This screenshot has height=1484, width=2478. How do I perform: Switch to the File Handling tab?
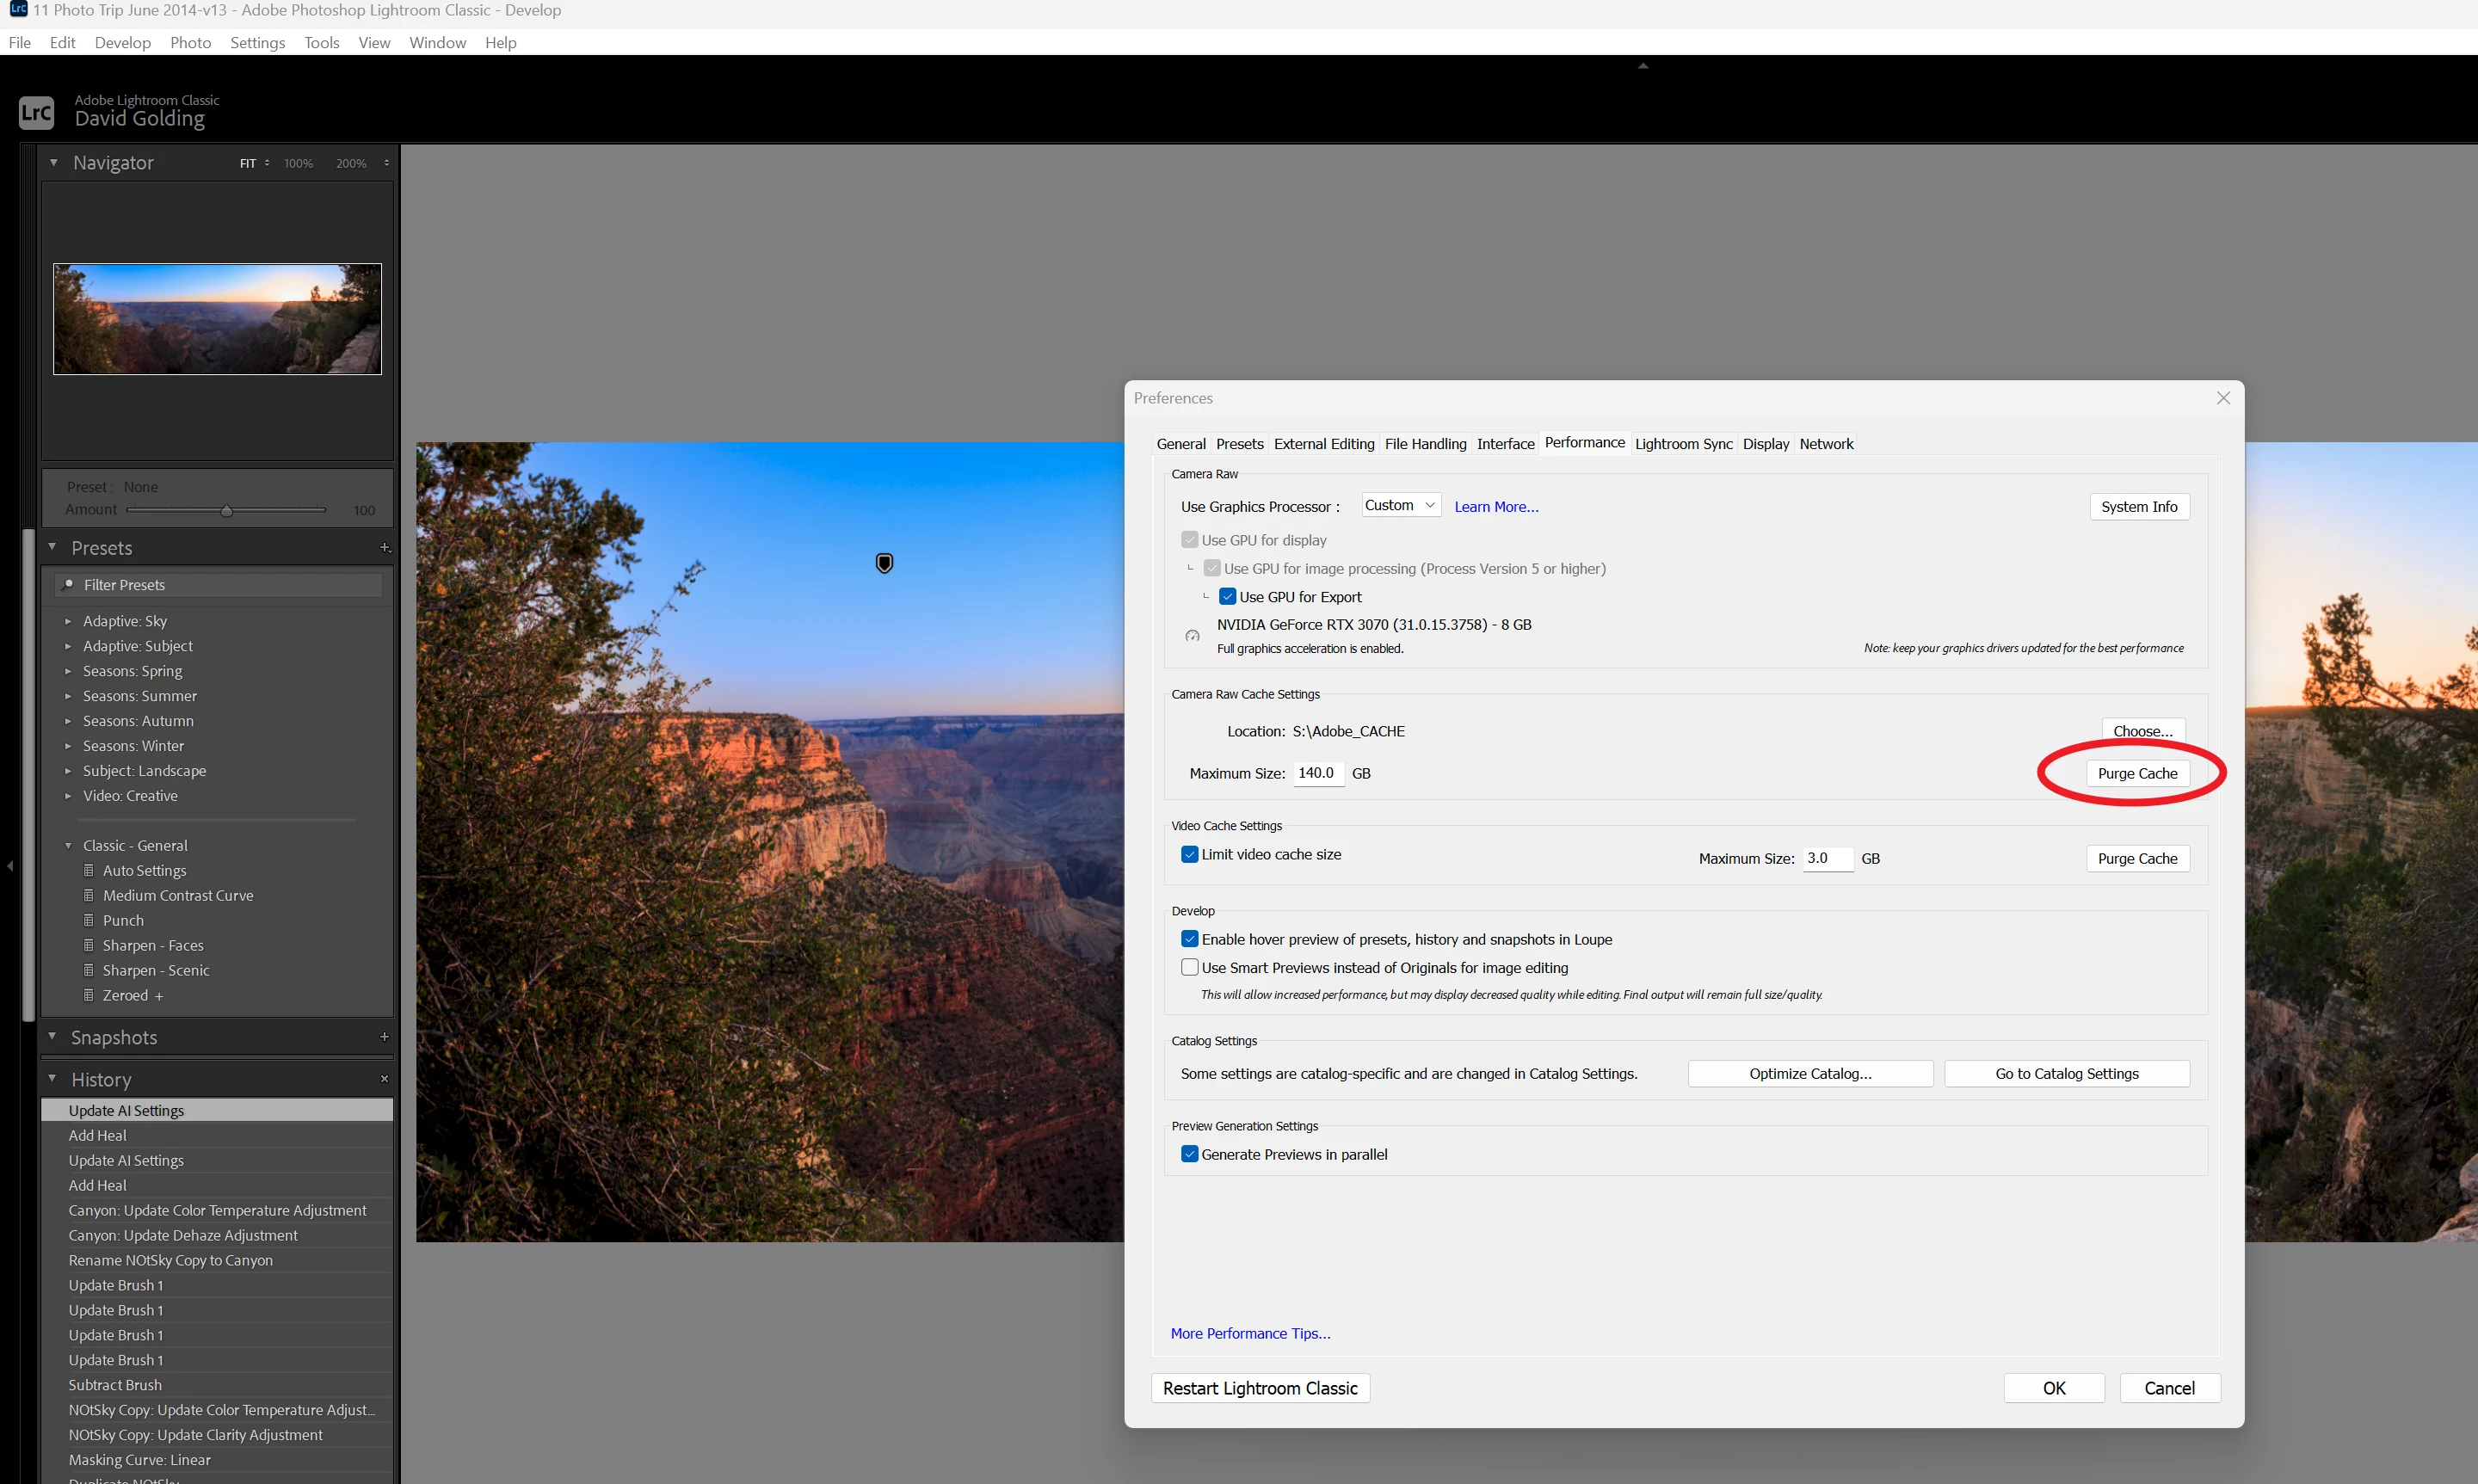pos(1425,444)
